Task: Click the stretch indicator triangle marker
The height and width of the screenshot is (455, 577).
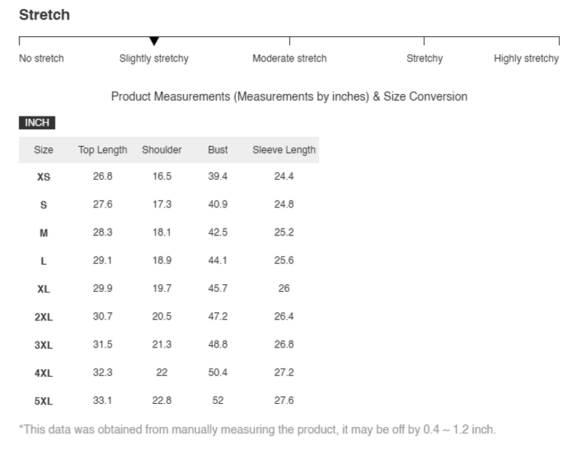Action: tap(154, 41)
